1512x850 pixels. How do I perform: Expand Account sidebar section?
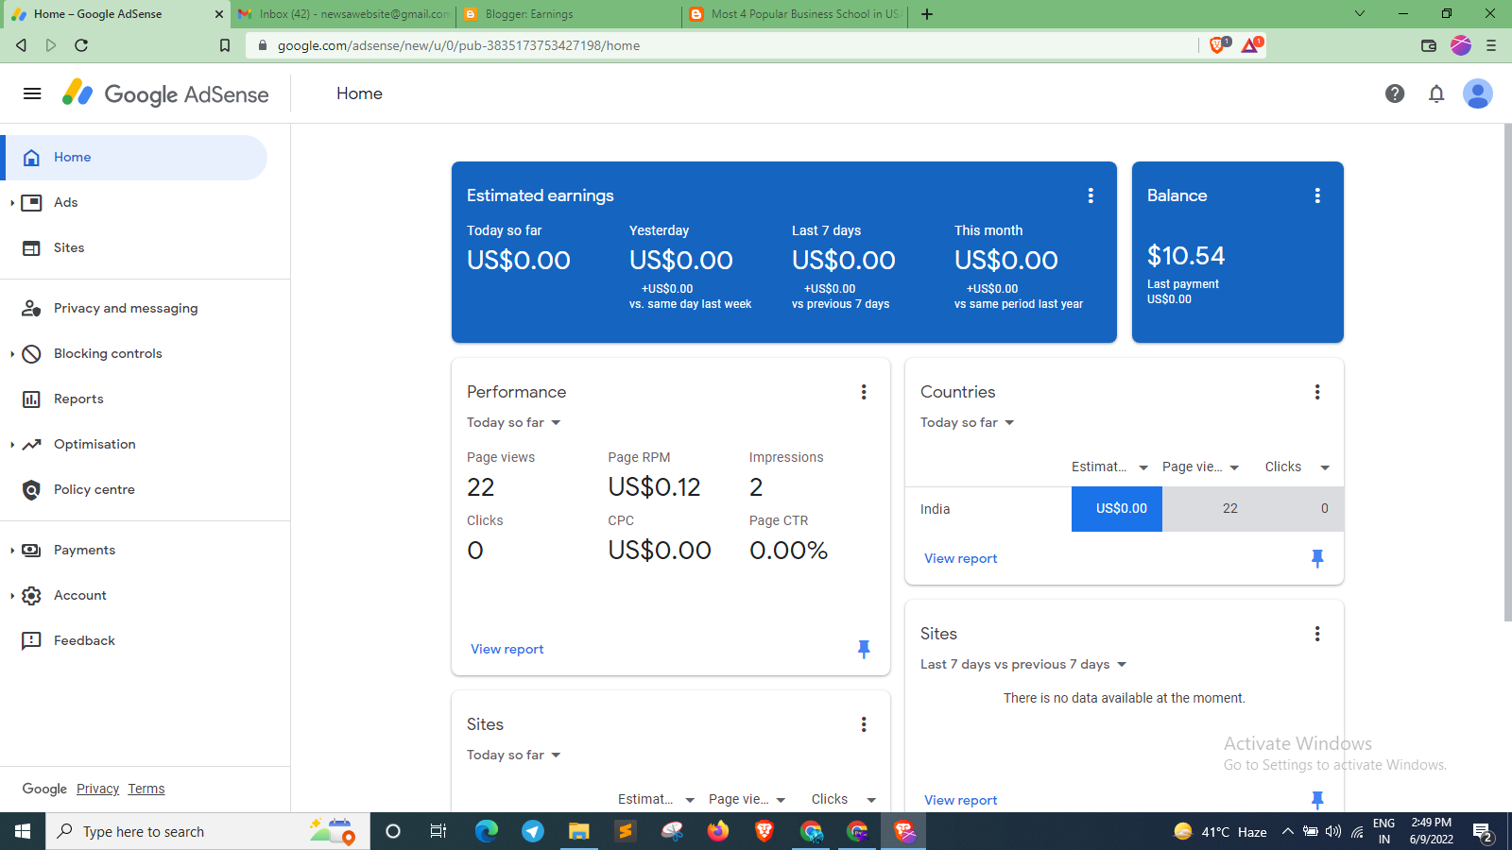click(11, 596)
